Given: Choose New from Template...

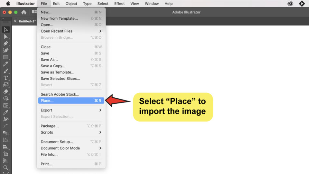Looking at the screenshot, I should click(71, 19).
